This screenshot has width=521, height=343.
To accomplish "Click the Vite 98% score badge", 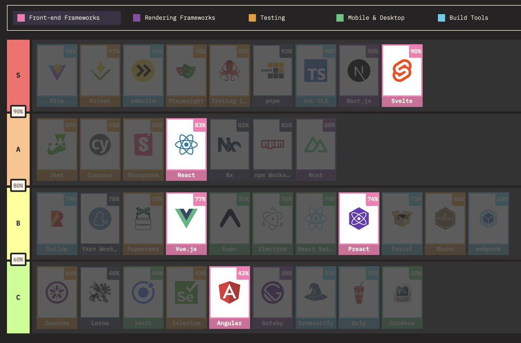I will coord(71,51).
